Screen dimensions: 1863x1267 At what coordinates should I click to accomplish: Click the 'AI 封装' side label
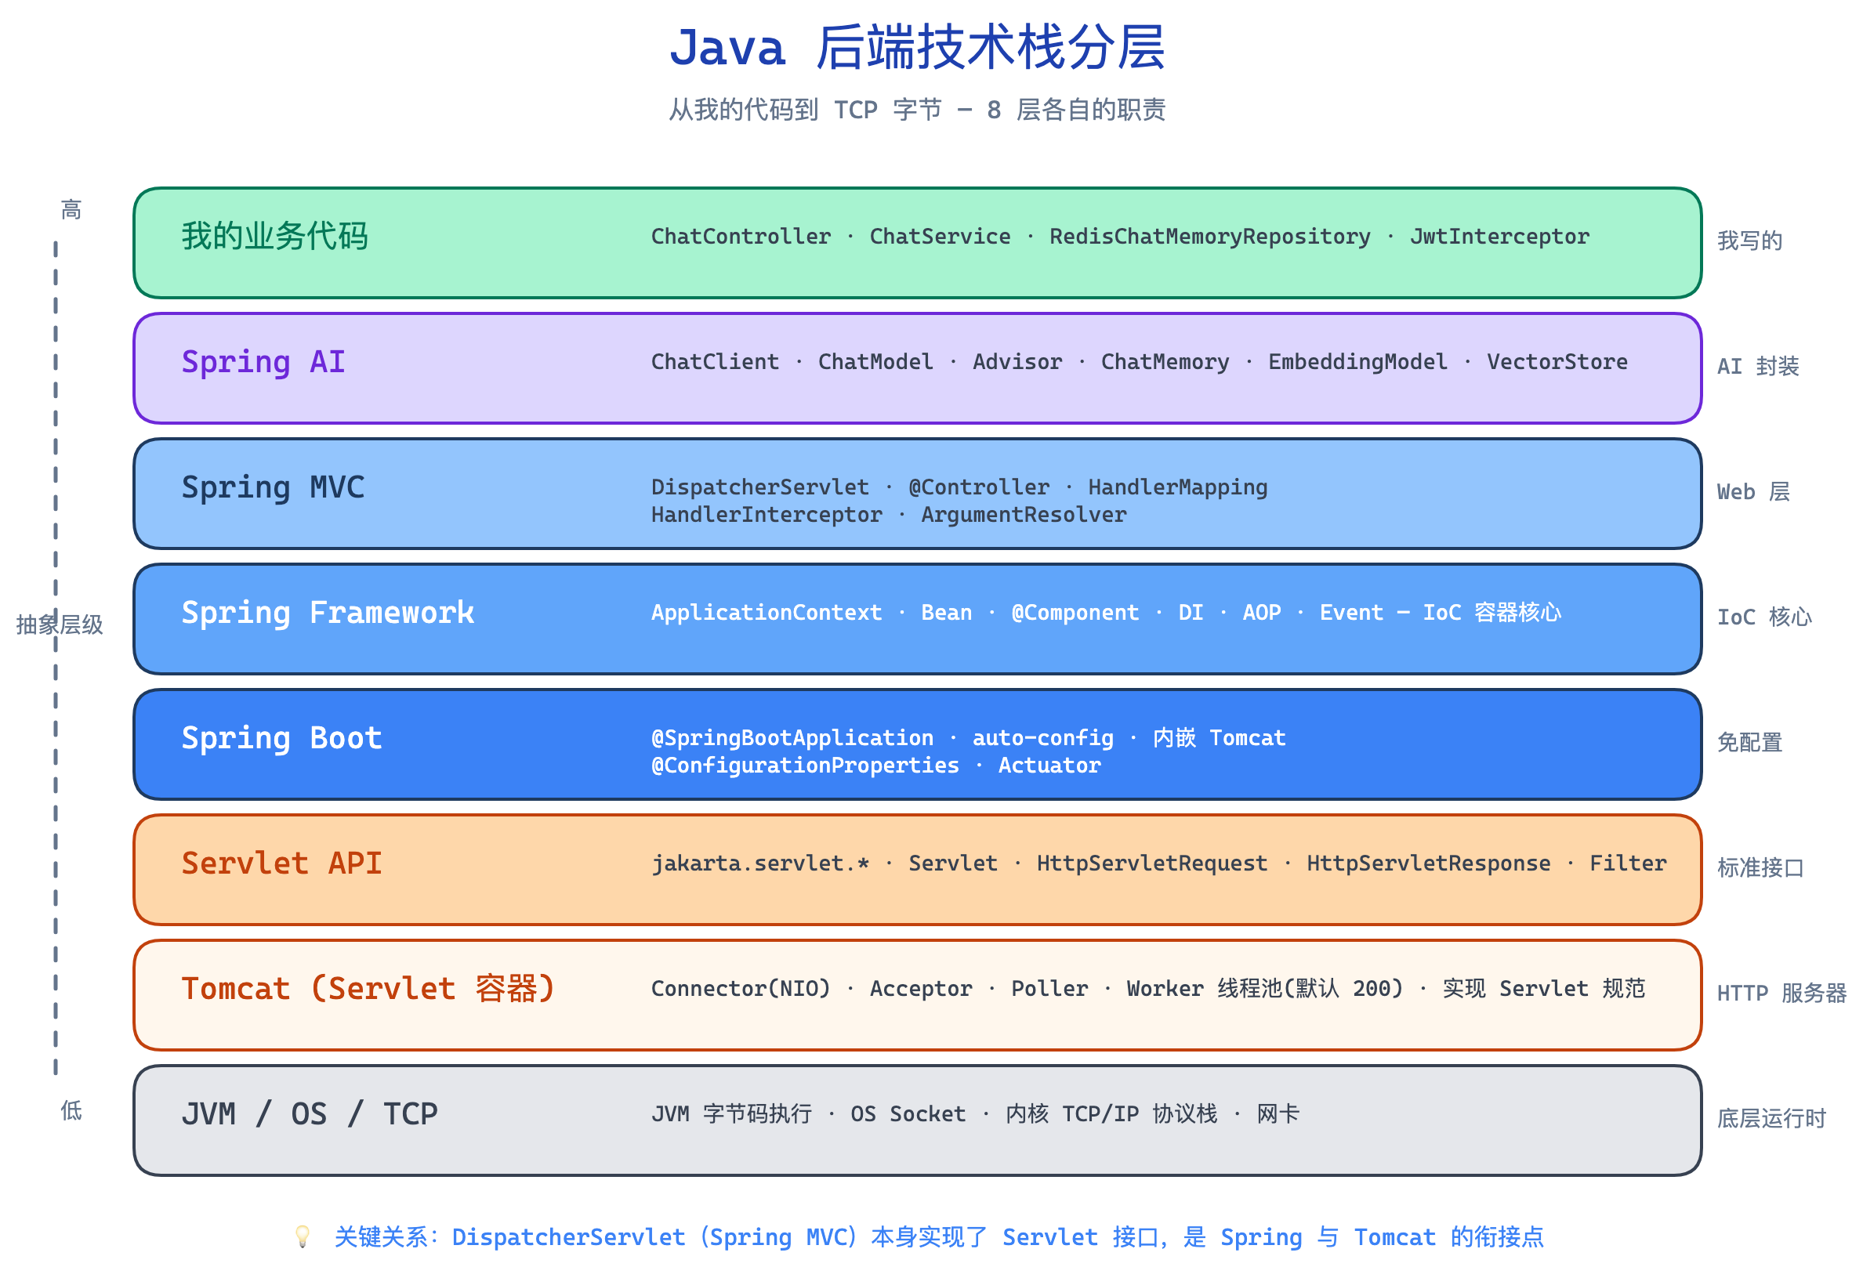coord(1758,366)
